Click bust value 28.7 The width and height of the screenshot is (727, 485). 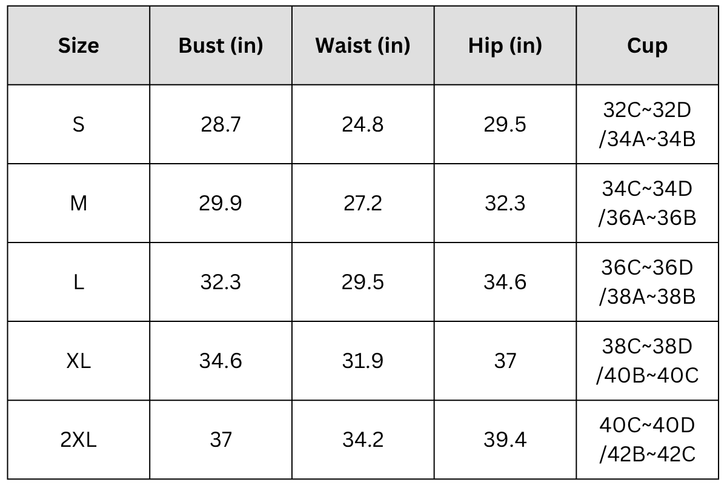tap(221, 124)
